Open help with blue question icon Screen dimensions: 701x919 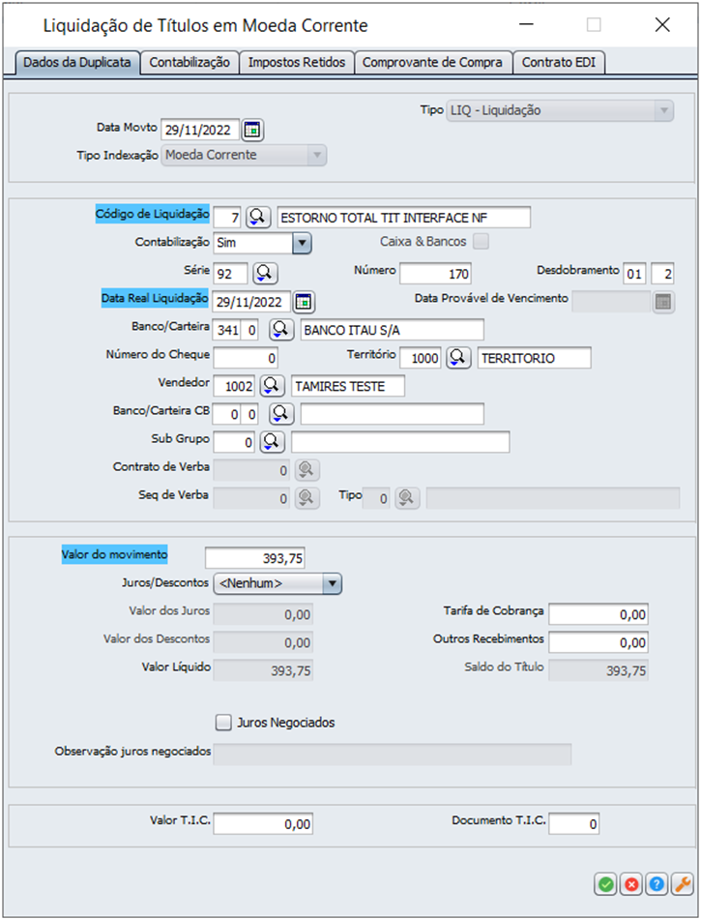(657, 884)
